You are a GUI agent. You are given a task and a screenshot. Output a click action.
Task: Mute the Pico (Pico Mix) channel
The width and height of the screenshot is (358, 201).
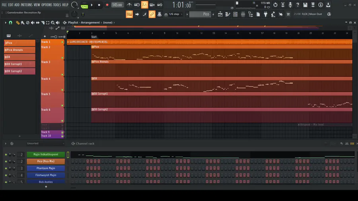(6, 161)
